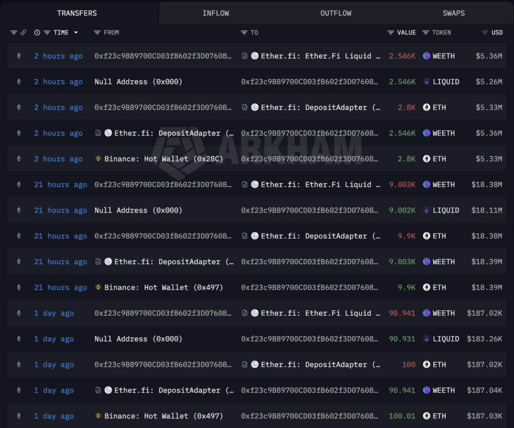The width and height of the screenshot is (514, 428).
Task: Click the Ethereum chain icon on the first row
Action: pyautogui.click(x=19, y=56)
